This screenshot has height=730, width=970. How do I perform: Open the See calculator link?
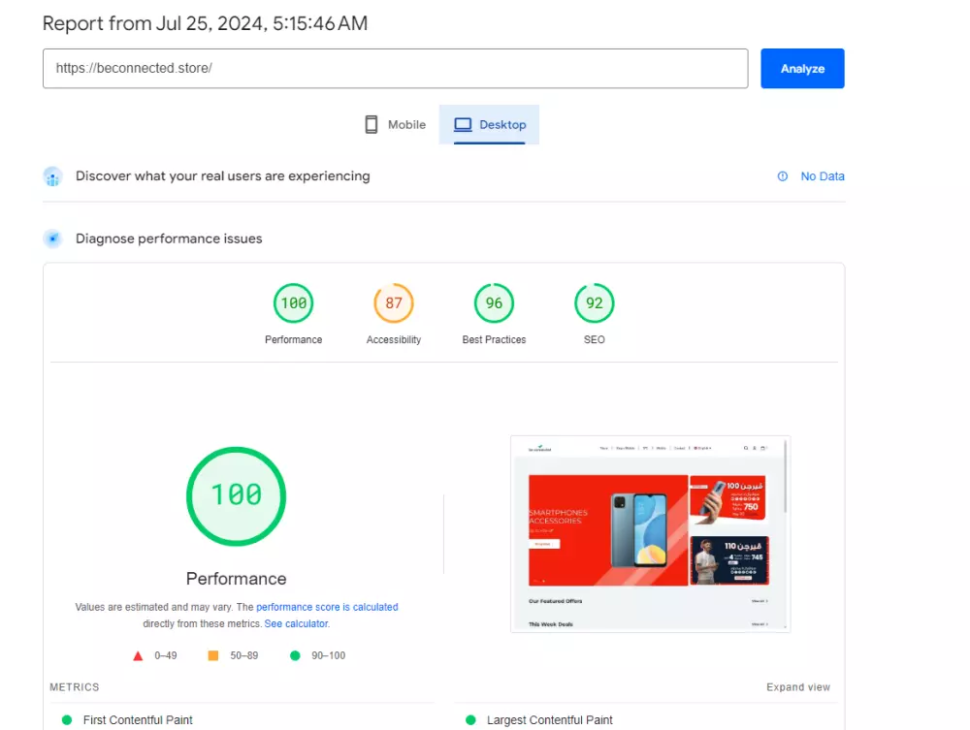(x=296, y=623)
